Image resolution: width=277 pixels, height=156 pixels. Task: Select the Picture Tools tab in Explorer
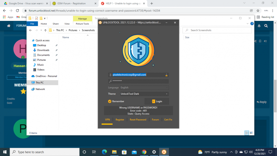[82, 24]
